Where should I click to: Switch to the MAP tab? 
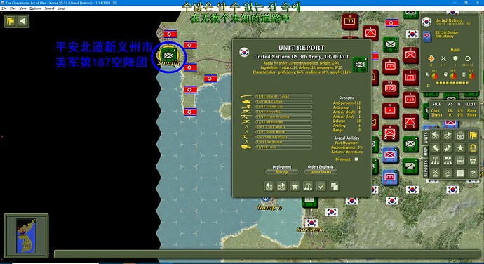pos(426,151)
